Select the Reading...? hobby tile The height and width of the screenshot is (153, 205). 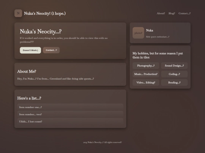pos(174,83)
